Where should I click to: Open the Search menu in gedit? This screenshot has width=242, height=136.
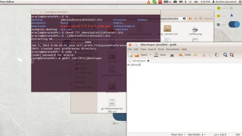point(152,49)
